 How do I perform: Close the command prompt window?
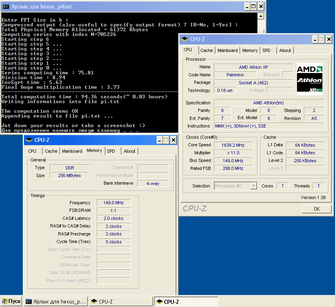click(261, 7)
